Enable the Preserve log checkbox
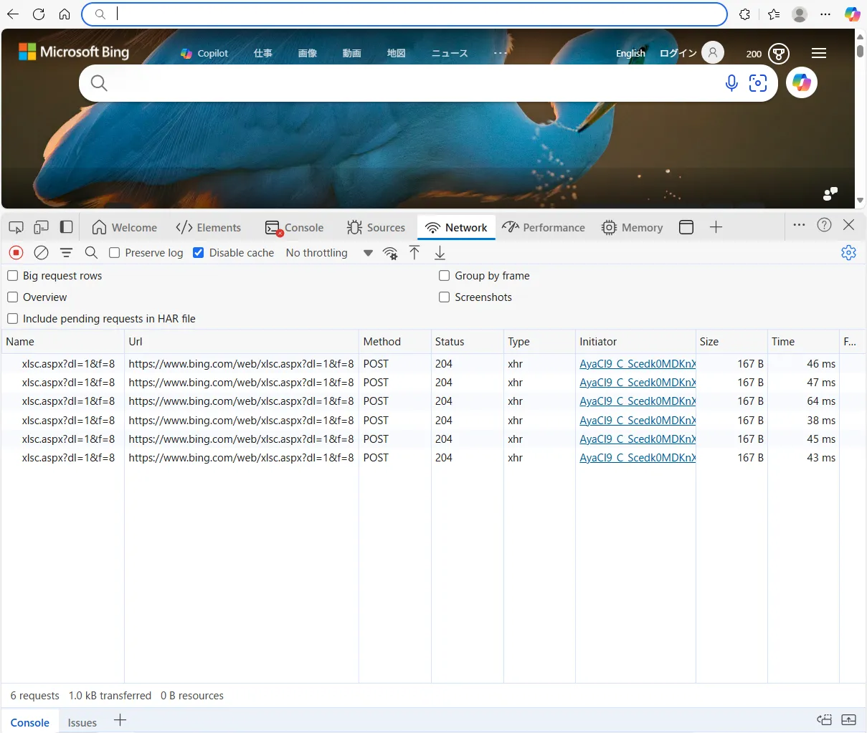 115,253
